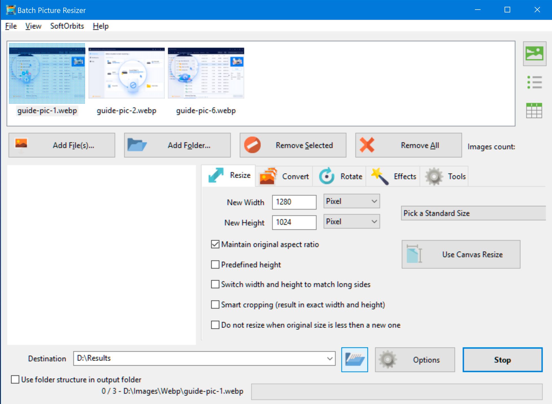Click the Destination label
Viewport: 552px width, 404px height.
tap(47, 358)
